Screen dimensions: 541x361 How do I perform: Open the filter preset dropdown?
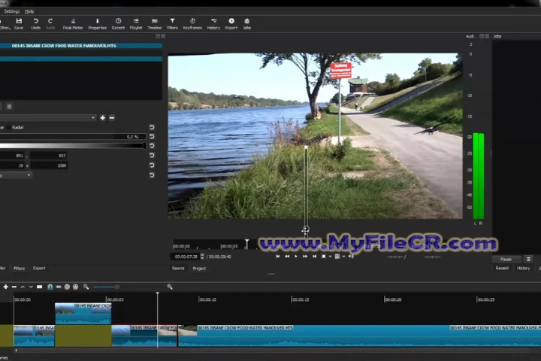tap(48, 118)
